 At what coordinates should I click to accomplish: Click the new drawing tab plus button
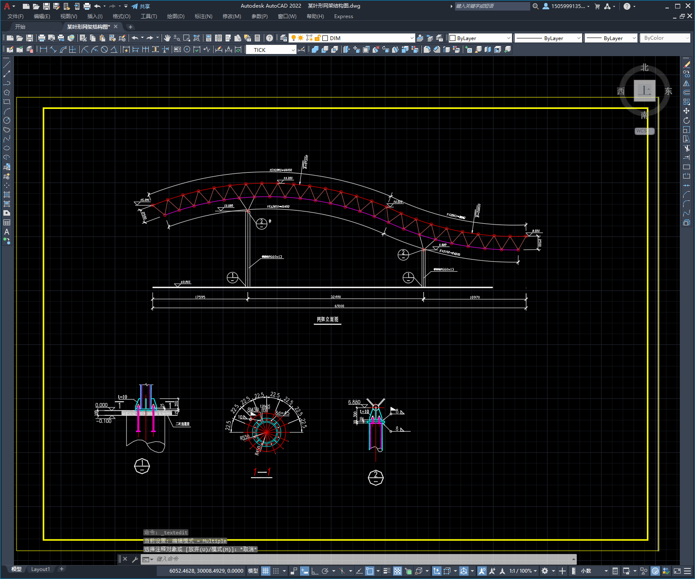point(131,27)
